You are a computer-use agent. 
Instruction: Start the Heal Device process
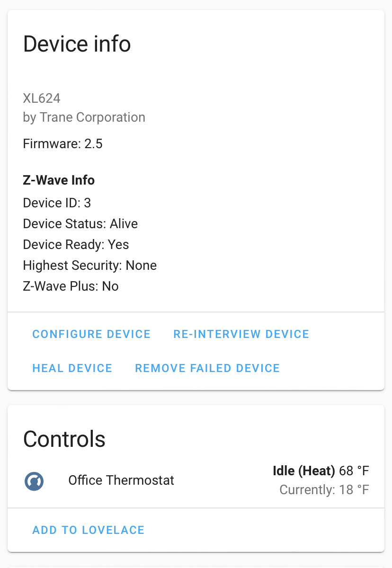click(x=72, y=368)
